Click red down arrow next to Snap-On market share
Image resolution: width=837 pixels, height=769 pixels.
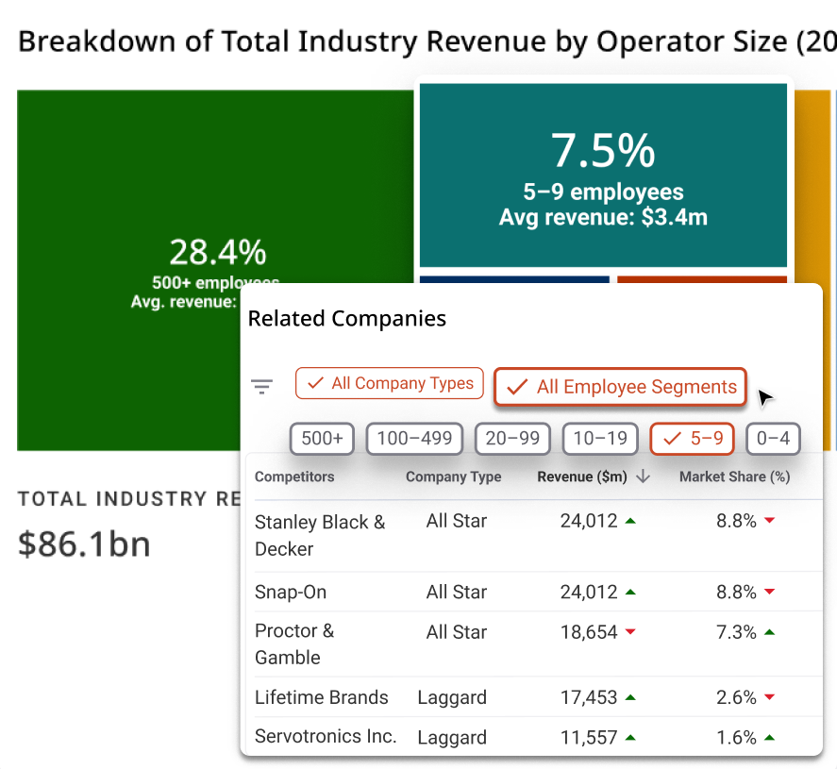(769, 593)
